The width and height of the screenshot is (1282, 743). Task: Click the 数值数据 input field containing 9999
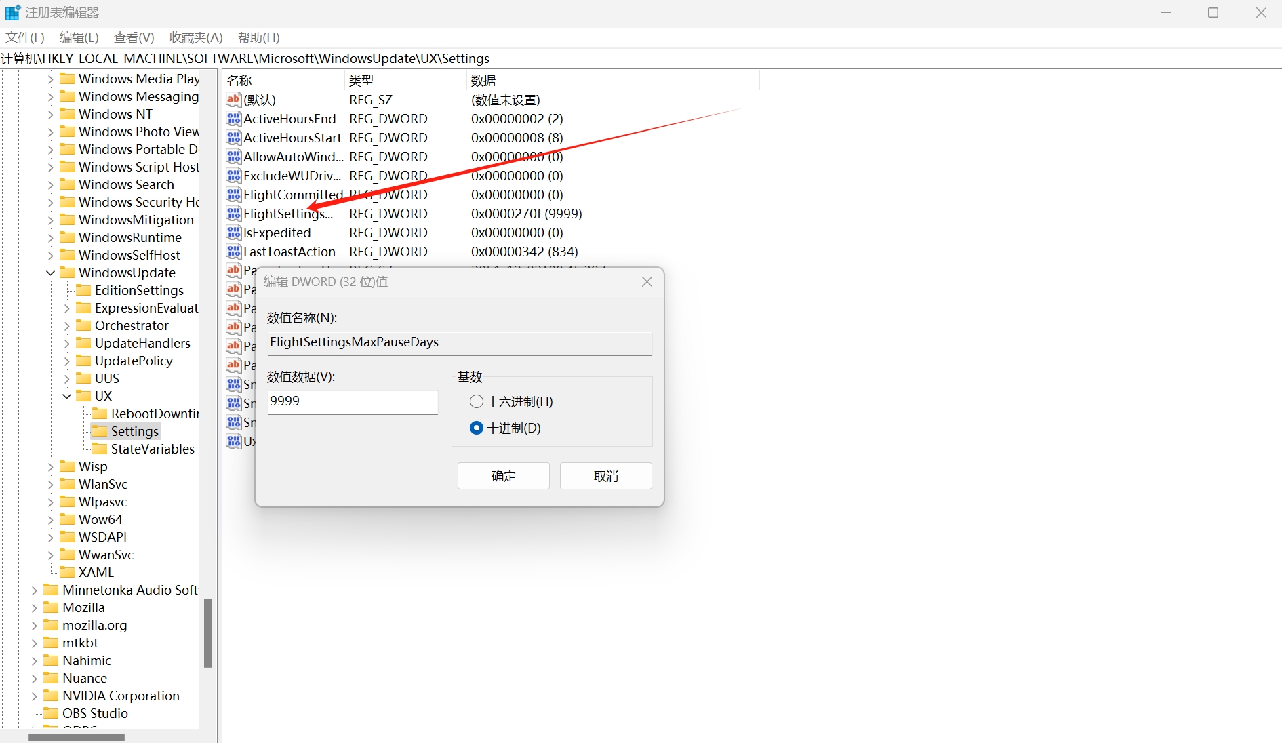coord(352,401)
